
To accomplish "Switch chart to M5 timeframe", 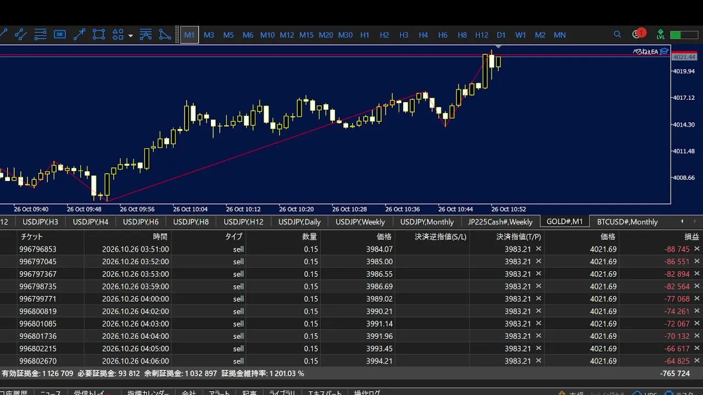I will pos(228,35).
